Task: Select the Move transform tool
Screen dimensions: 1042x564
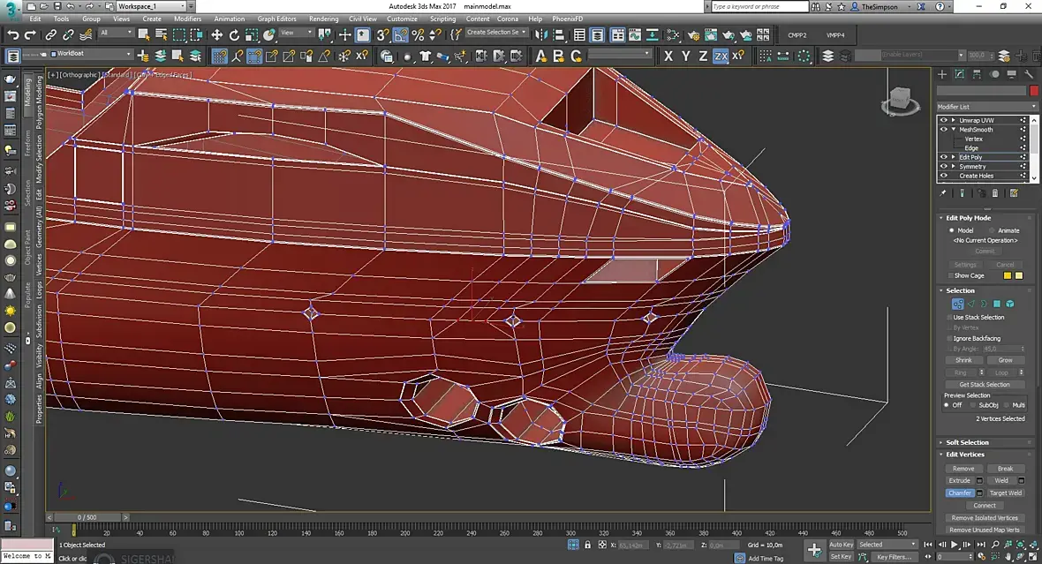Action: click(216, 35)
